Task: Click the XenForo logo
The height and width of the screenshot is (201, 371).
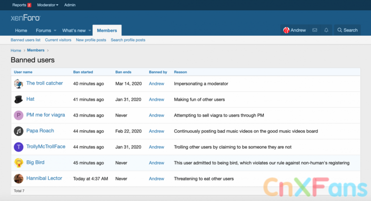Action: pos(26,18)
